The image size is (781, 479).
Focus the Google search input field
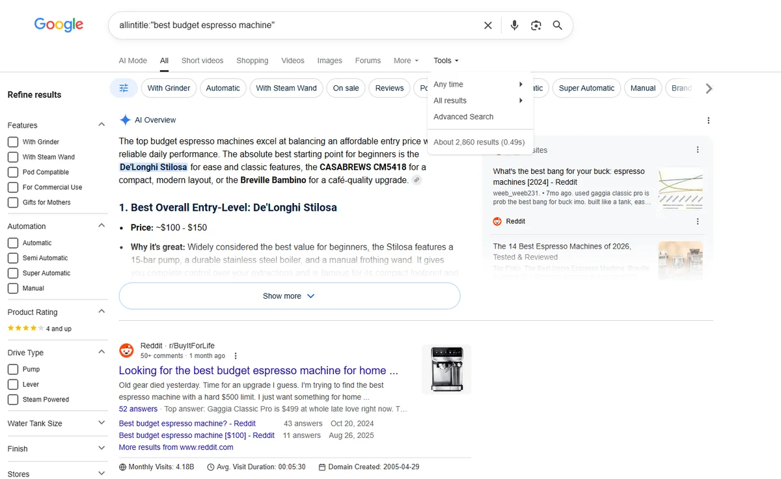click(x=296, y=25)
